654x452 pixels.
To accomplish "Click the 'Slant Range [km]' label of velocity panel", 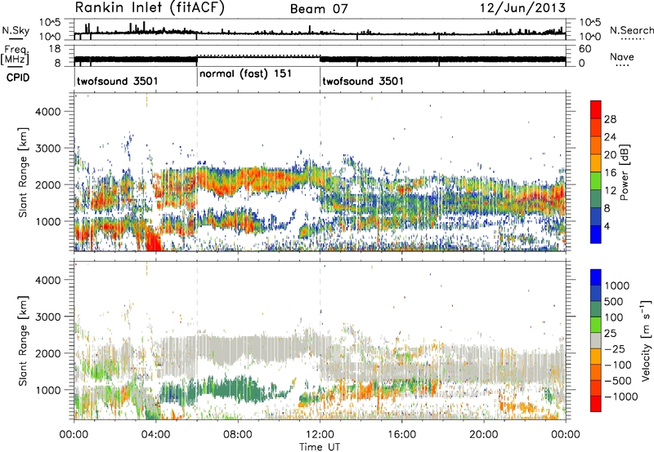I will click(23, 340).
